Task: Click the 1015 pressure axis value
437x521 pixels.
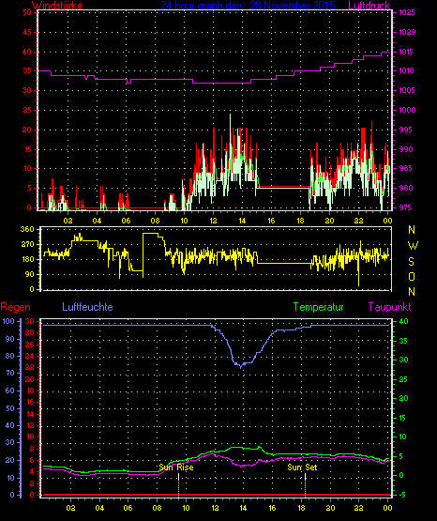Action: tap(406, 52)
